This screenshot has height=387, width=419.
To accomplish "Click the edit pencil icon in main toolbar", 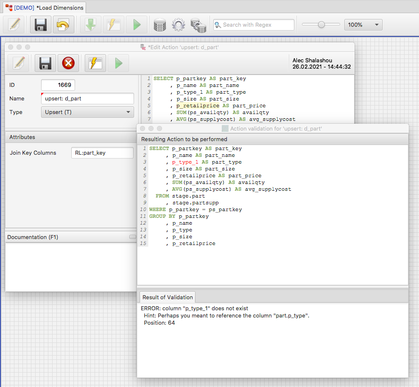I will click(14, 25).
